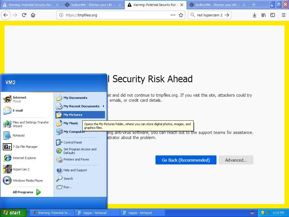Open the hamburger application menu
This screenshot has width=289, height=217.
coord(284,15)
